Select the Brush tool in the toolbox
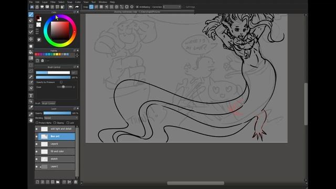 coord(31,14)
